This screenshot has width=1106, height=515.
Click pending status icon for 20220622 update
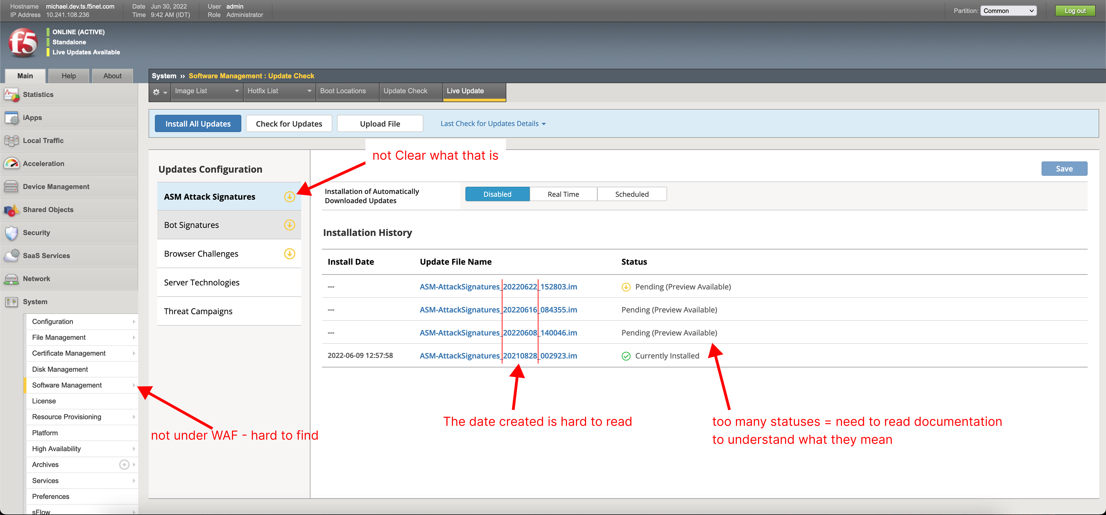click(626, 287)
